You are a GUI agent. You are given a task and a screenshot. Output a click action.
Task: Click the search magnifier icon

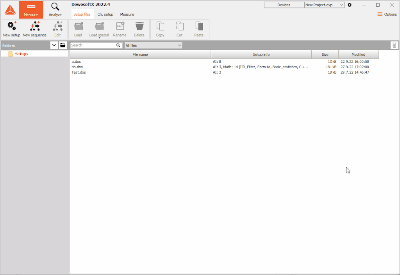pos(118,45)
